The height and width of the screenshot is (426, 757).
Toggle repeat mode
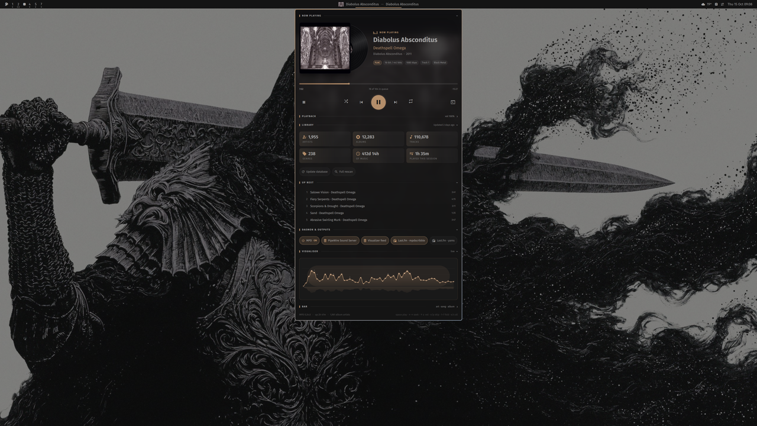[x=410, y=101]
